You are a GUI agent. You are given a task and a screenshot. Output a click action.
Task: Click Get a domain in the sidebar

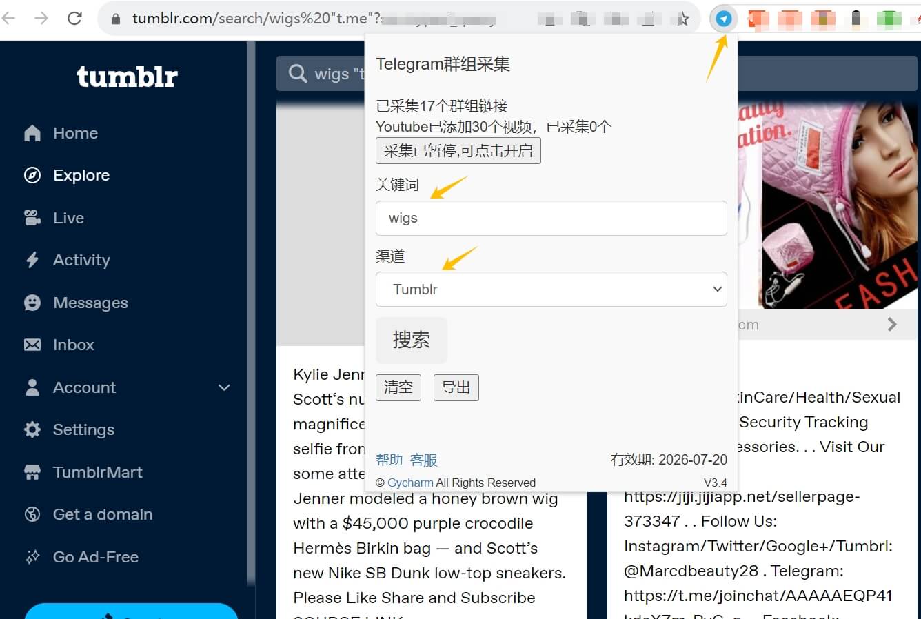point(103,514)
